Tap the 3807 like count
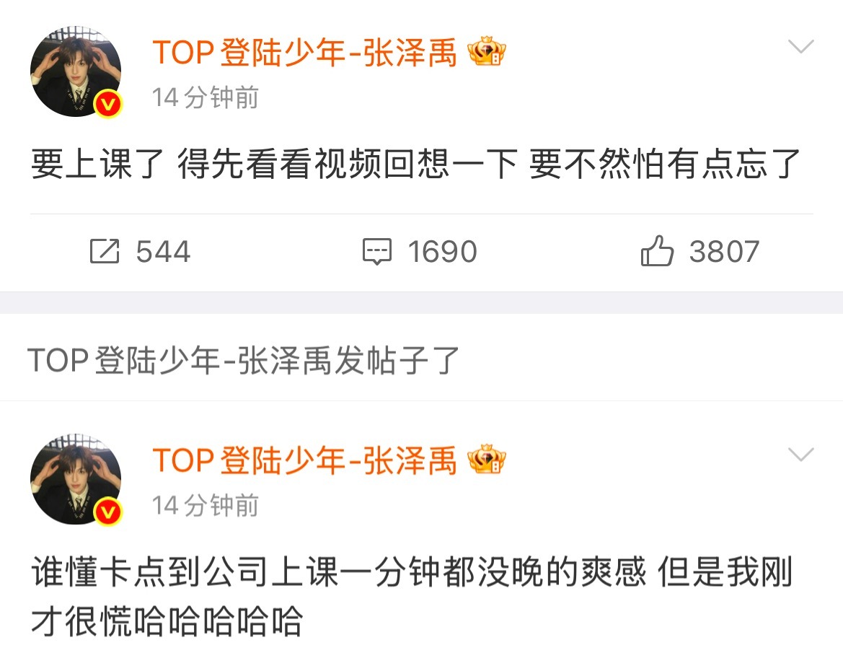 click(x=724, y=252)
